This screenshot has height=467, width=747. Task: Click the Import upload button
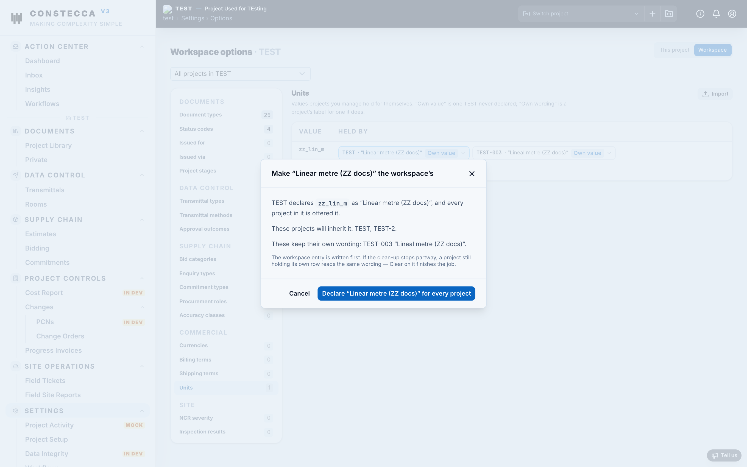[715, 94]
